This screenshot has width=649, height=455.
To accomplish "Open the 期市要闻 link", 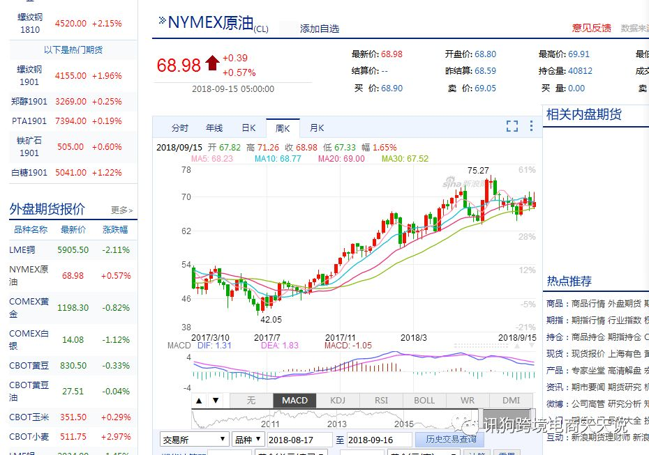I will pos(588,387).
